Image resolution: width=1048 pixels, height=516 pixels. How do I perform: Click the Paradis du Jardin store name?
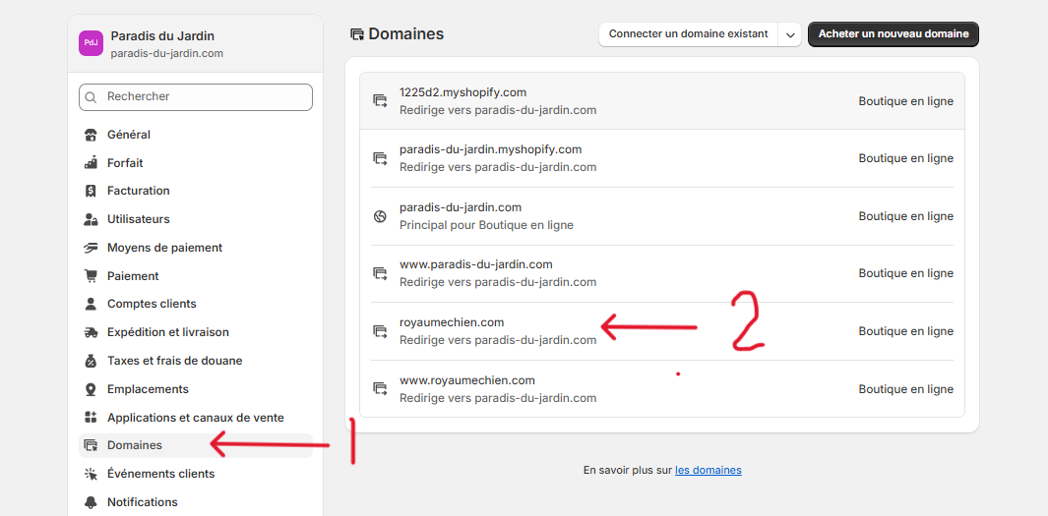tap(162, 36)
